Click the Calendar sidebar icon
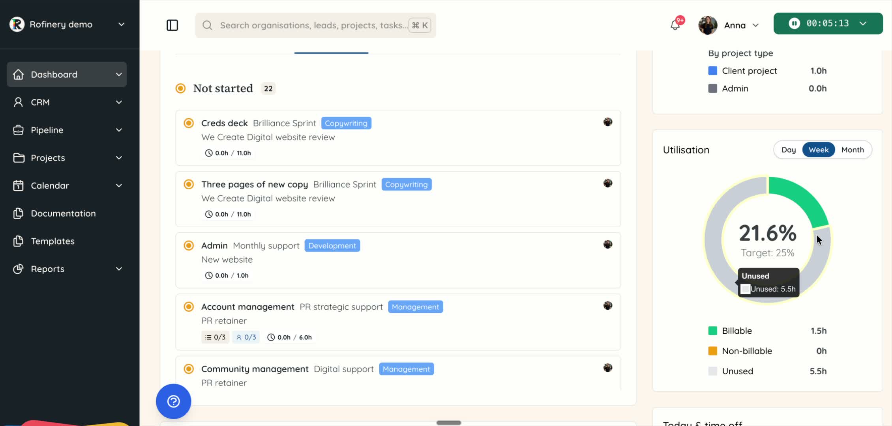 [x=18, y=185]
